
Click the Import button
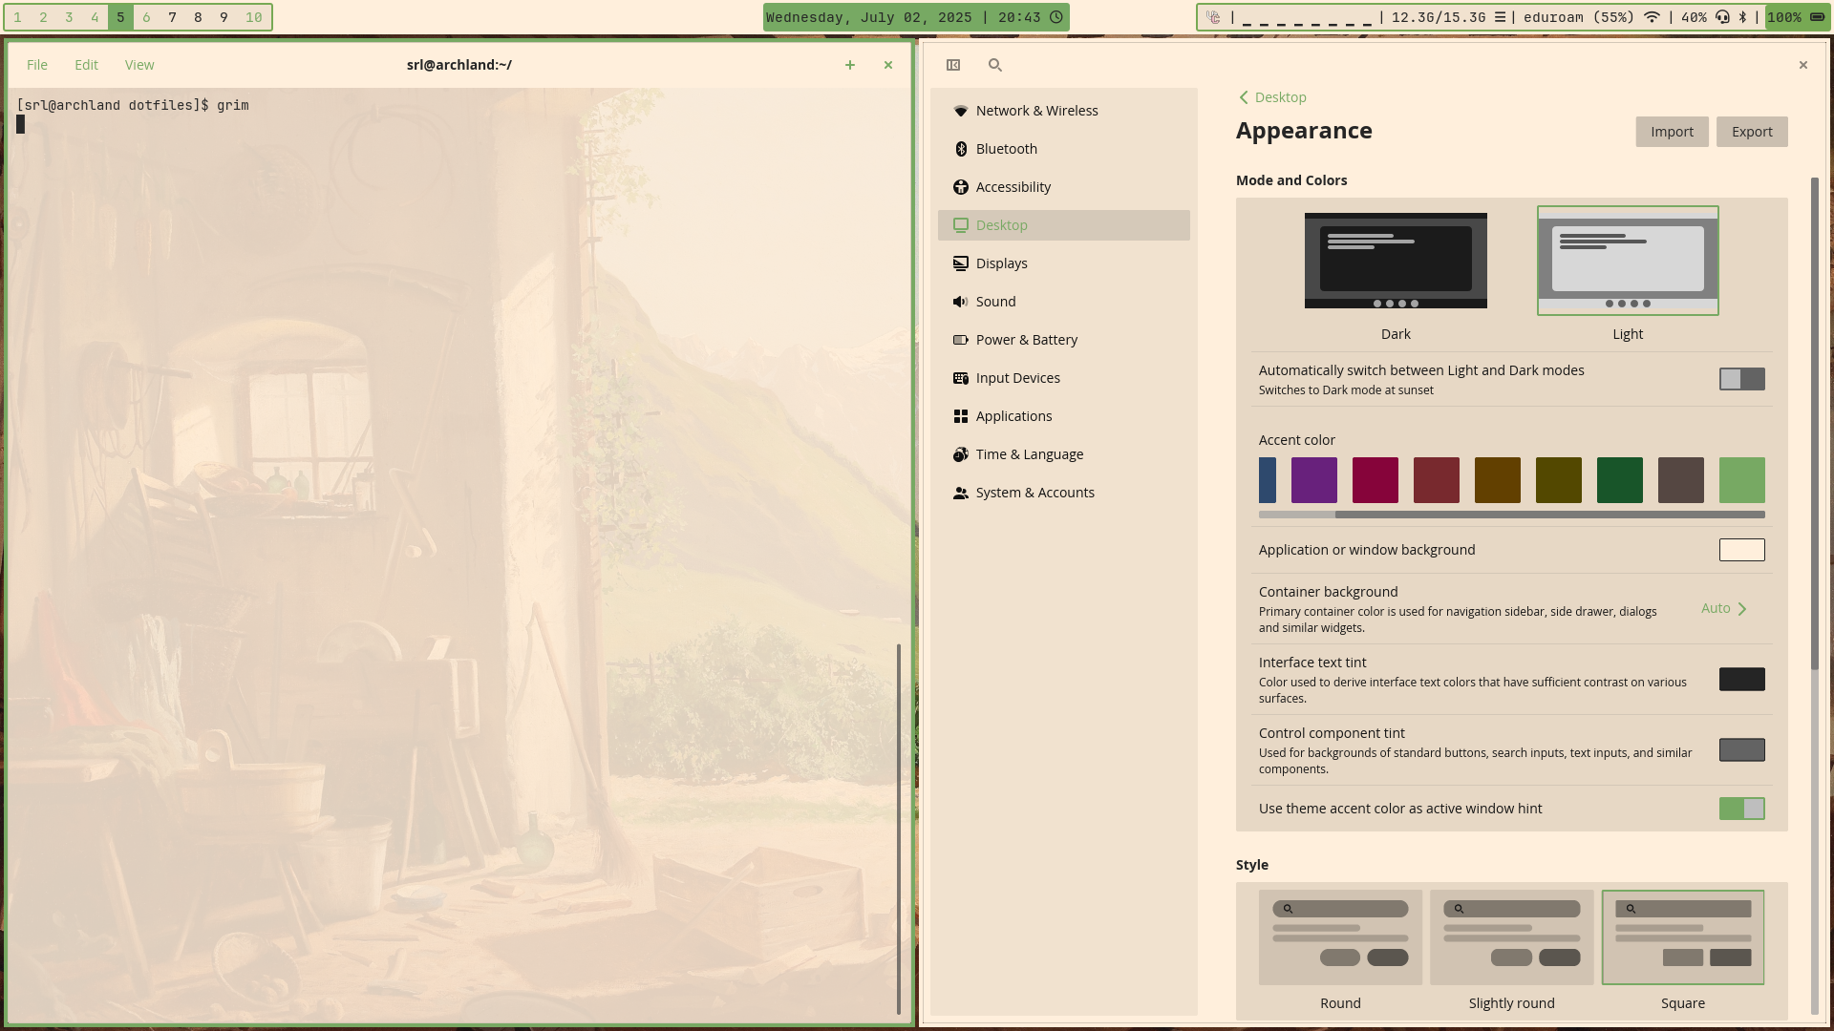1671,132
